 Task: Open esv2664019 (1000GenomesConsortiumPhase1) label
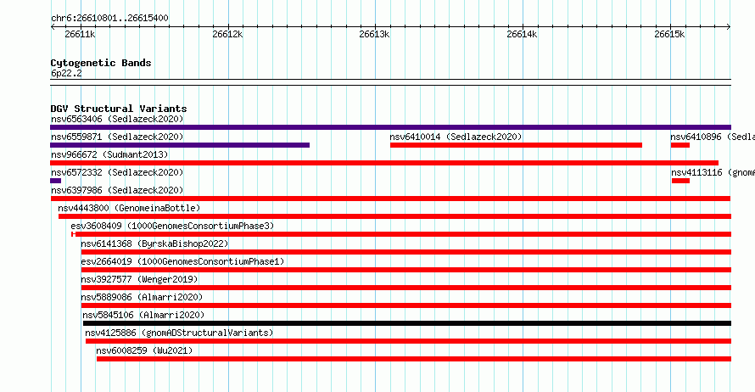click(182, 261)
